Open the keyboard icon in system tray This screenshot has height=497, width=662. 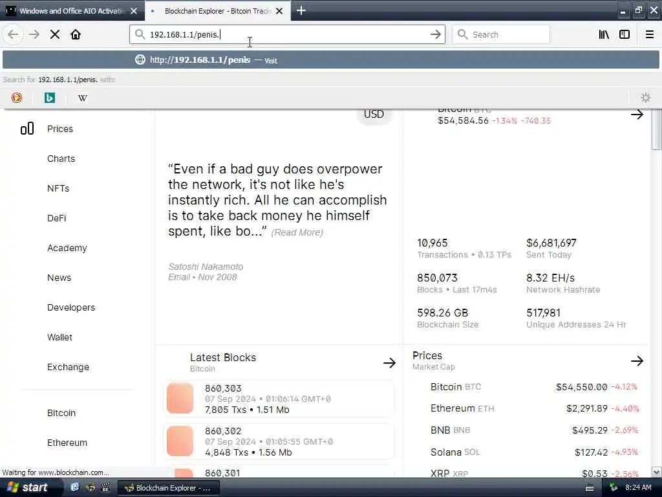pyautogui.click(x=590, y=488)
